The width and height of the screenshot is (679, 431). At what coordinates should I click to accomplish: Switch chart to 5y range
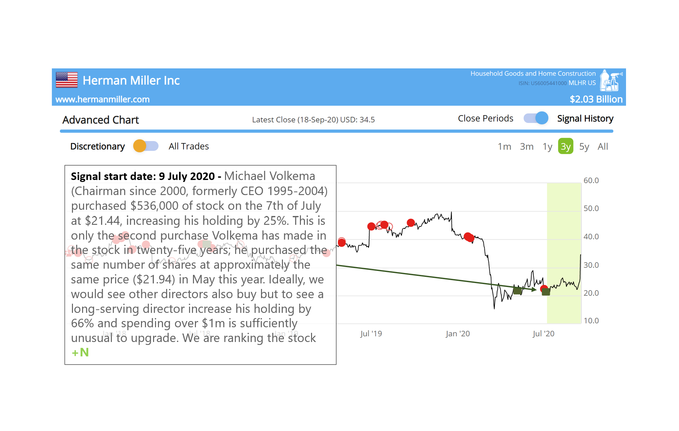(x=584, y=147)
